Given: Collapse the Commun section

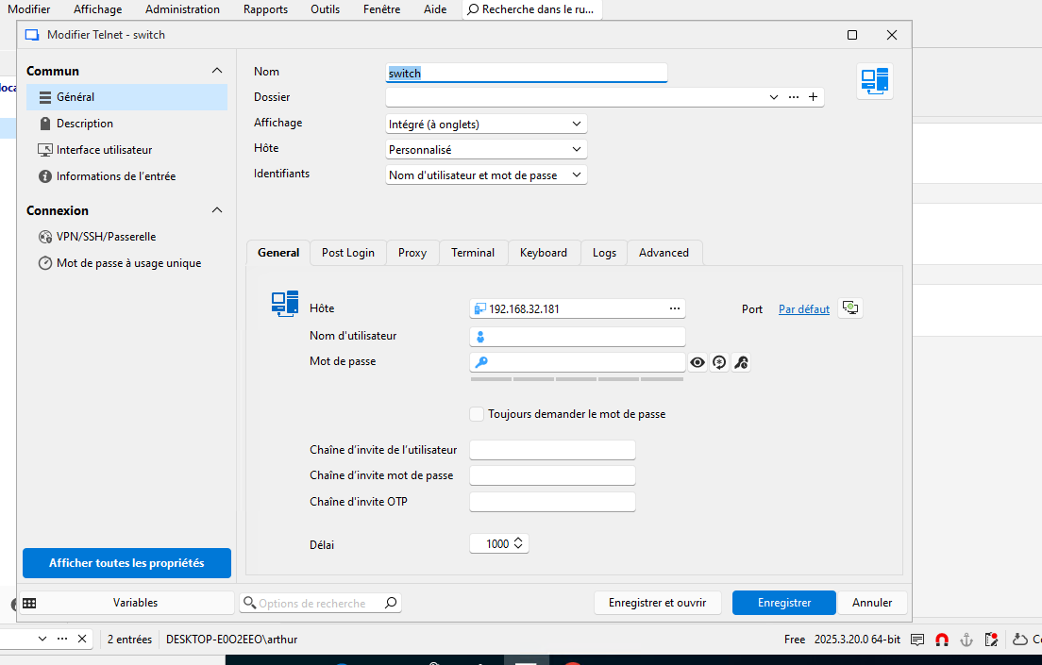Looking at the screenshot, I should (217, 71).
